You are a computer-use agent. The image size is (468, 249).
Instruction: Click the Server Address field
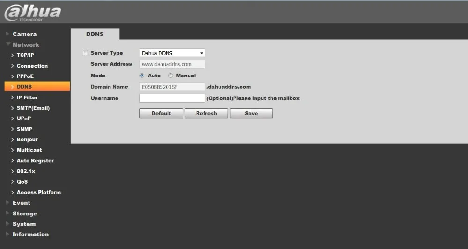click(x=172, y=64)
